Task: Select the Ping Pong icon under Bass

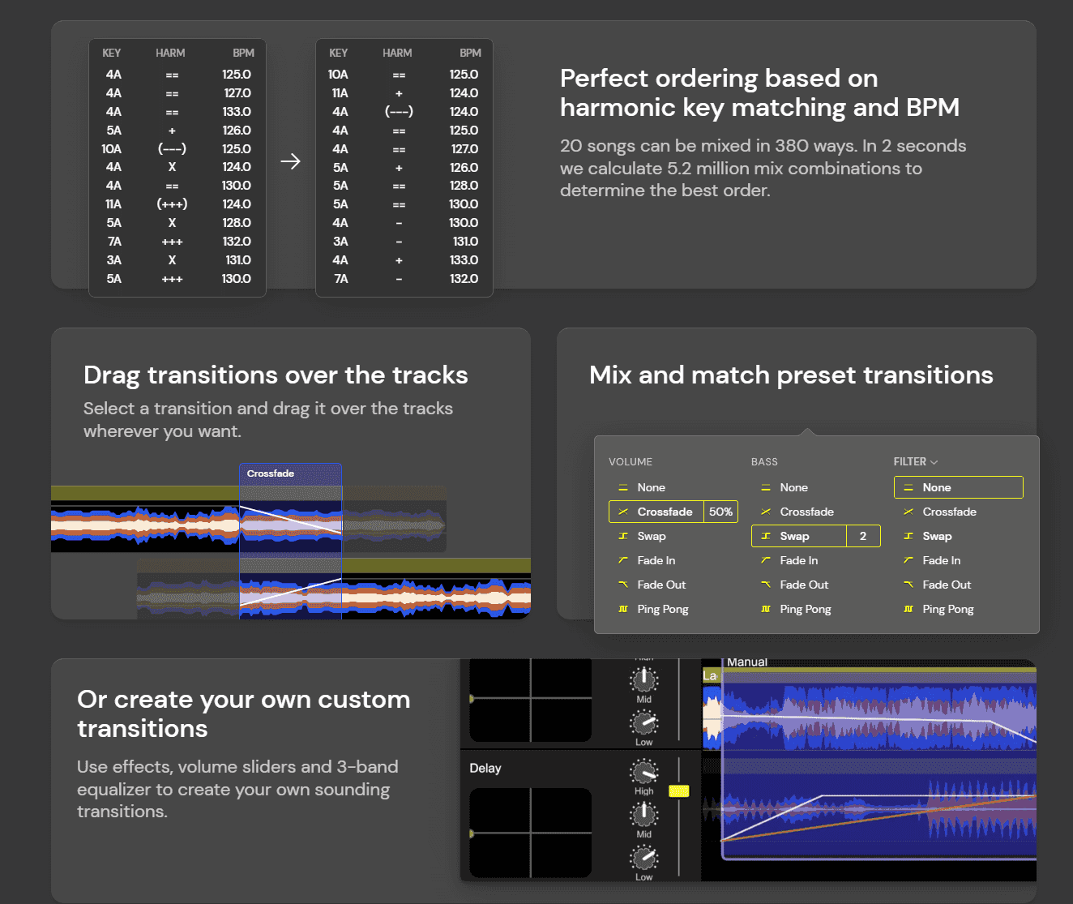Action: 765,609
